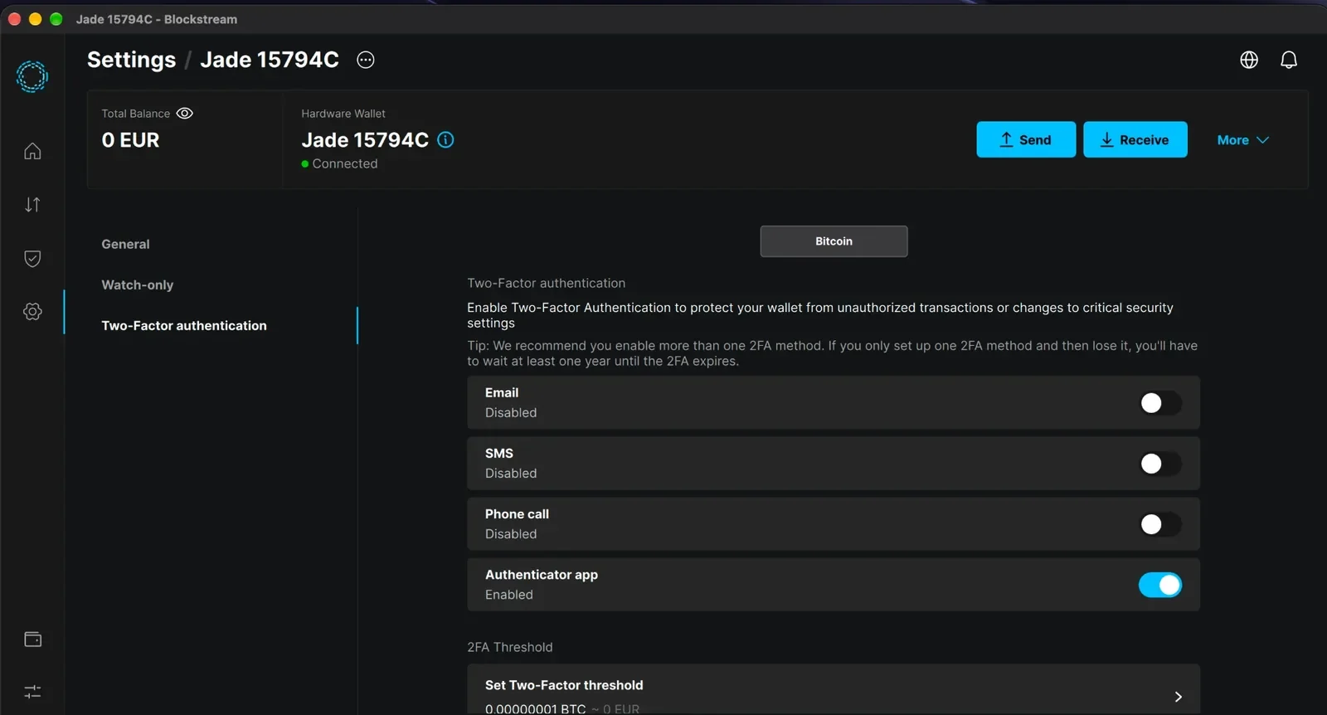Click the ellipsis options icon beside Jade 15794C title
Image resolution: width=1327 pixels, height=715 pixels.
[x=366, y=60]
